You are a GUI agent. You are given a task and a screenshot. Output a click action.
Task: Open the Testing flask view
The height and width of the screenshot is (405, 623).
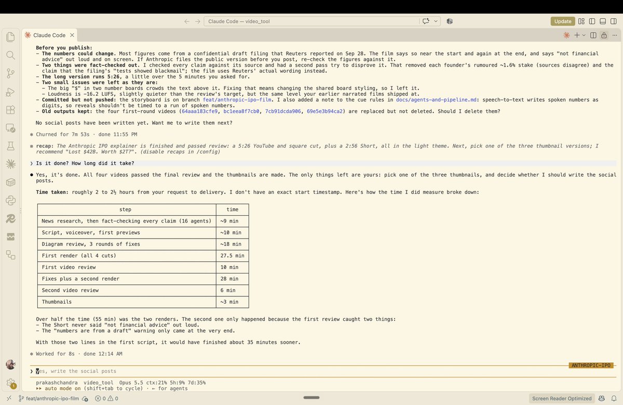click(x=10, y=146)
